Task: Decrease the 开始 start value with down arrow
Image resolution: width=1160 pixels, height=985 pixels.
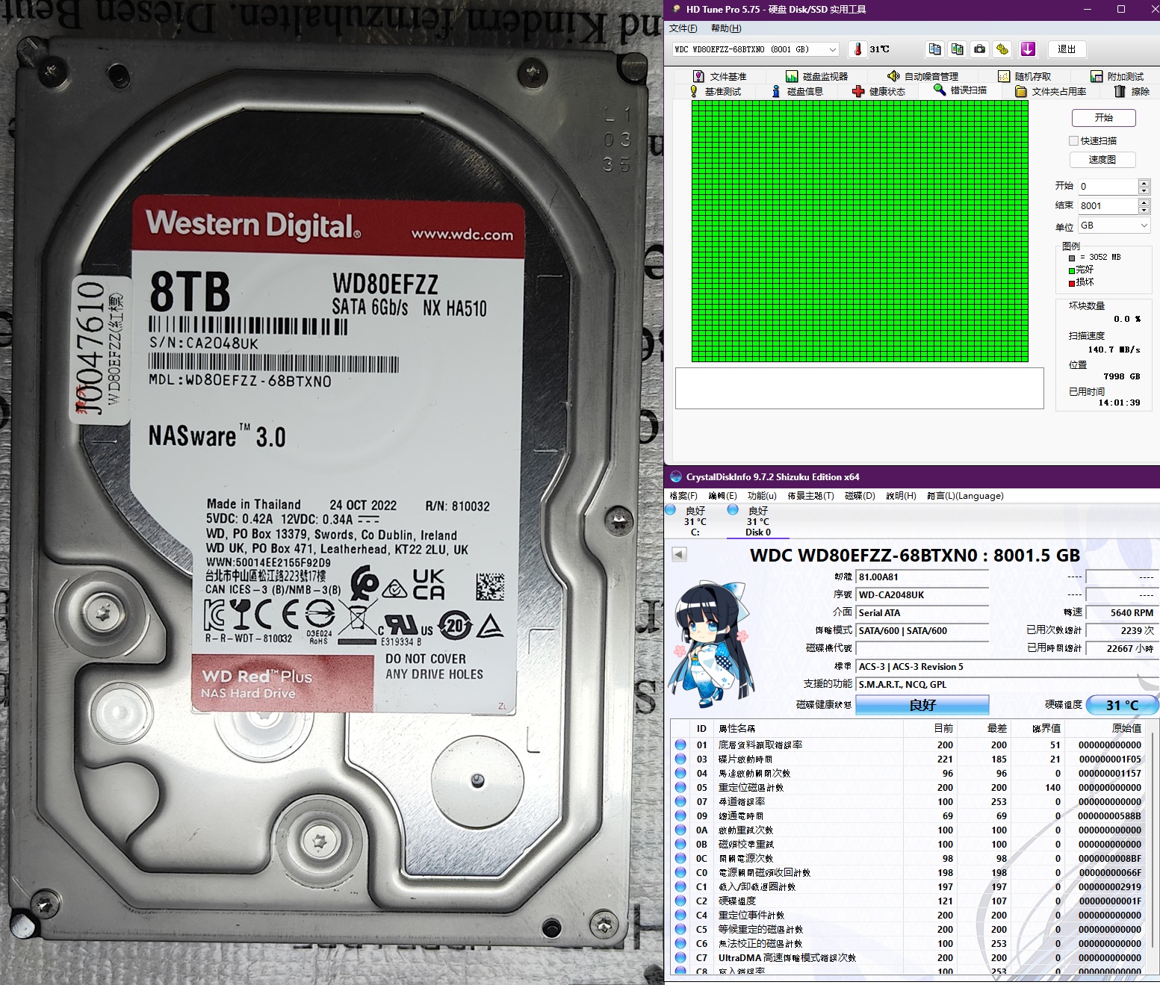Action: tap(1144, 190)
